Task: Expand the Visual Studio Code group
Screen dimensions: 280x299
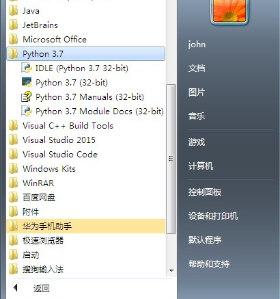Action: (60, 155)
